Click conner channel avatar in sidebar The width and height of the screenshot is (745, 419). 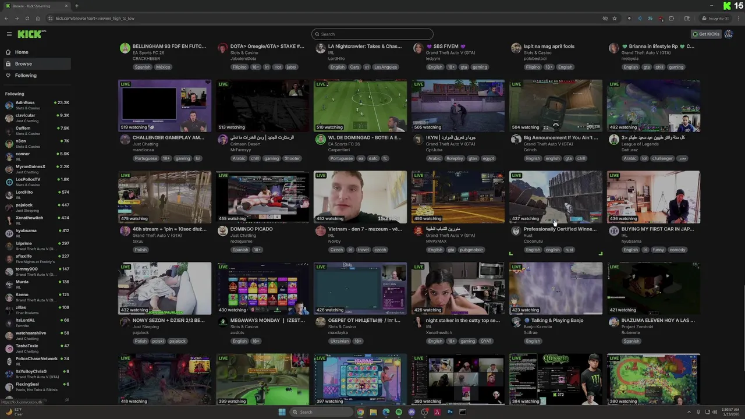coord(9,156)
